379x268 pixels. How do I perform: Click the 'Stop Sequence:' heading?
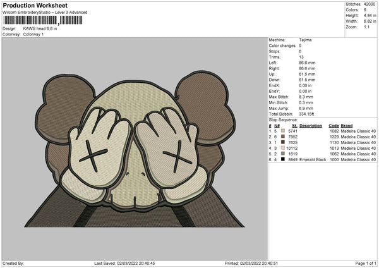coord(283,120)
